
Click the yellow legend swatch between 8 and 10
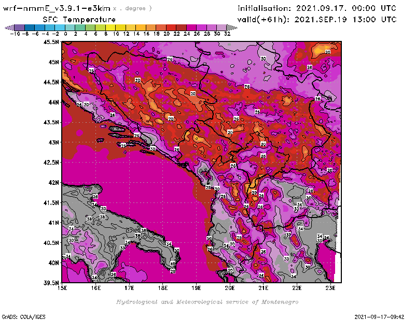[x=110, y=27]
